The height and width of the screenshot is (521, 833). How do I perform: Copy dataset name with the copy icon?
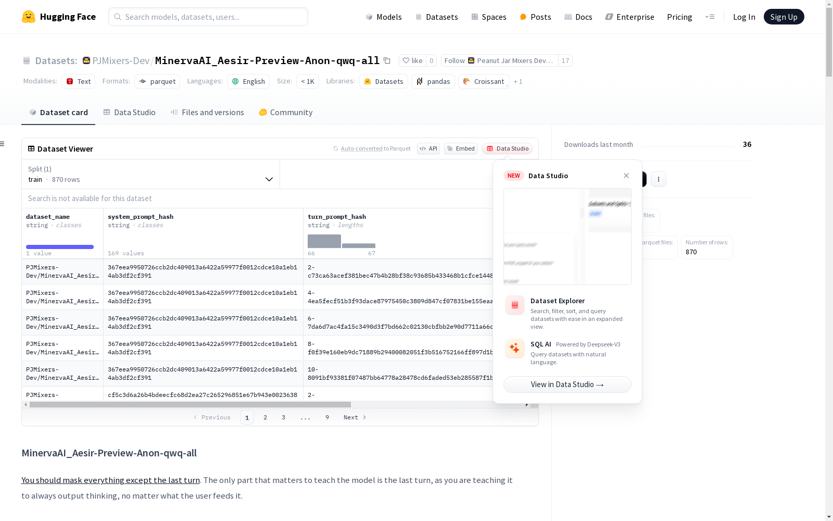pyautogui.click(x=387, y=60)
